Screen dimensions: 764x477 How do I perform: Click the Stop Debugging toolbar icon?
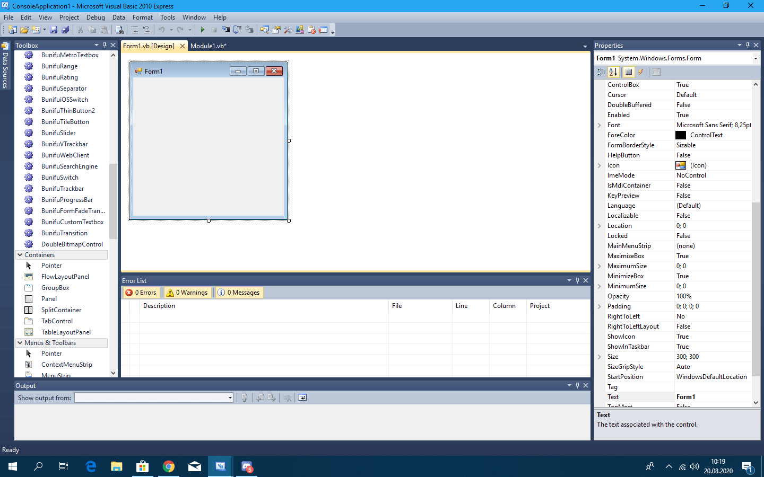pyautogui.click(x=214, y=30)
